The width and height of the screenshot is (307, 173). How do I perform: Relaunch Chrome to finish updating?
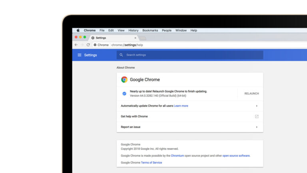[251, 94]
